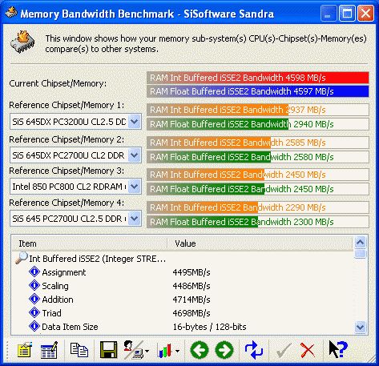Save results with the floppy disk icon
This screenshot has height=366, width=379.
(x=108, y=350)
